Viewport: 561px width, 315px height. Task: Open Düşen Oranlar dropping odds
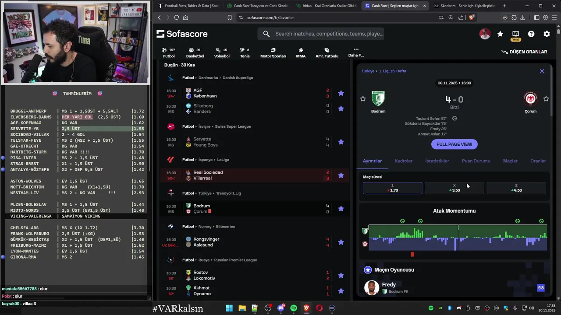pyautogui.click(x=524, y=52)
